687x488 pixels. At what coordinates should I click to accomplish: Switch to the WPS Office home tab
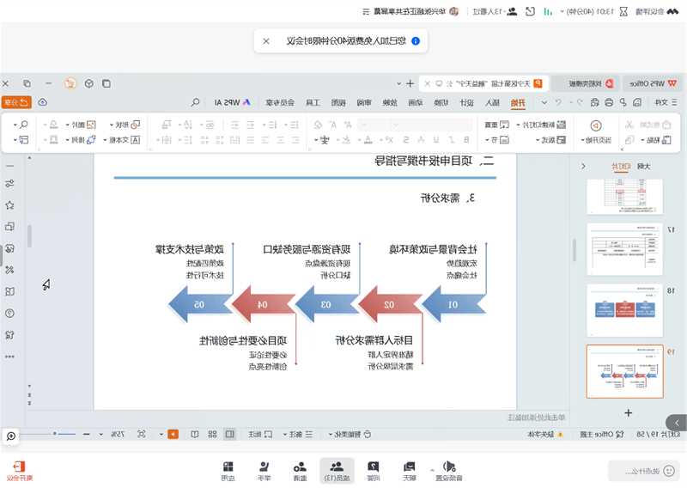[653, 83]
